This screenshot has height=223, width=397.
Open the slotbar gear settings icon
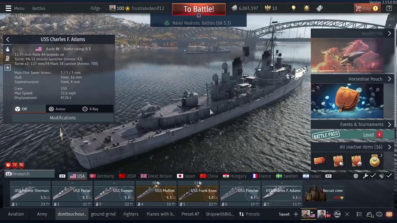coord(356,176)
